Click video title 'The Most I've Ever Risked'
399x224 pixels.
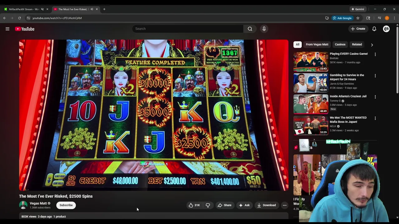[56, 196]
